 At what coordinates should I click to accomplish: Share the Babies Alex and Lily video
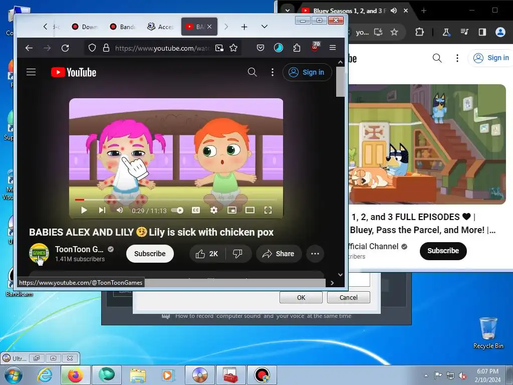(279, 254)
